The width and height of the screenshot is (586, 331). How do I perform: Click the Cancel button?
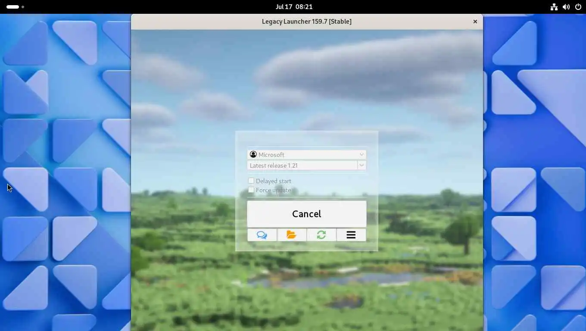[307, 214]
